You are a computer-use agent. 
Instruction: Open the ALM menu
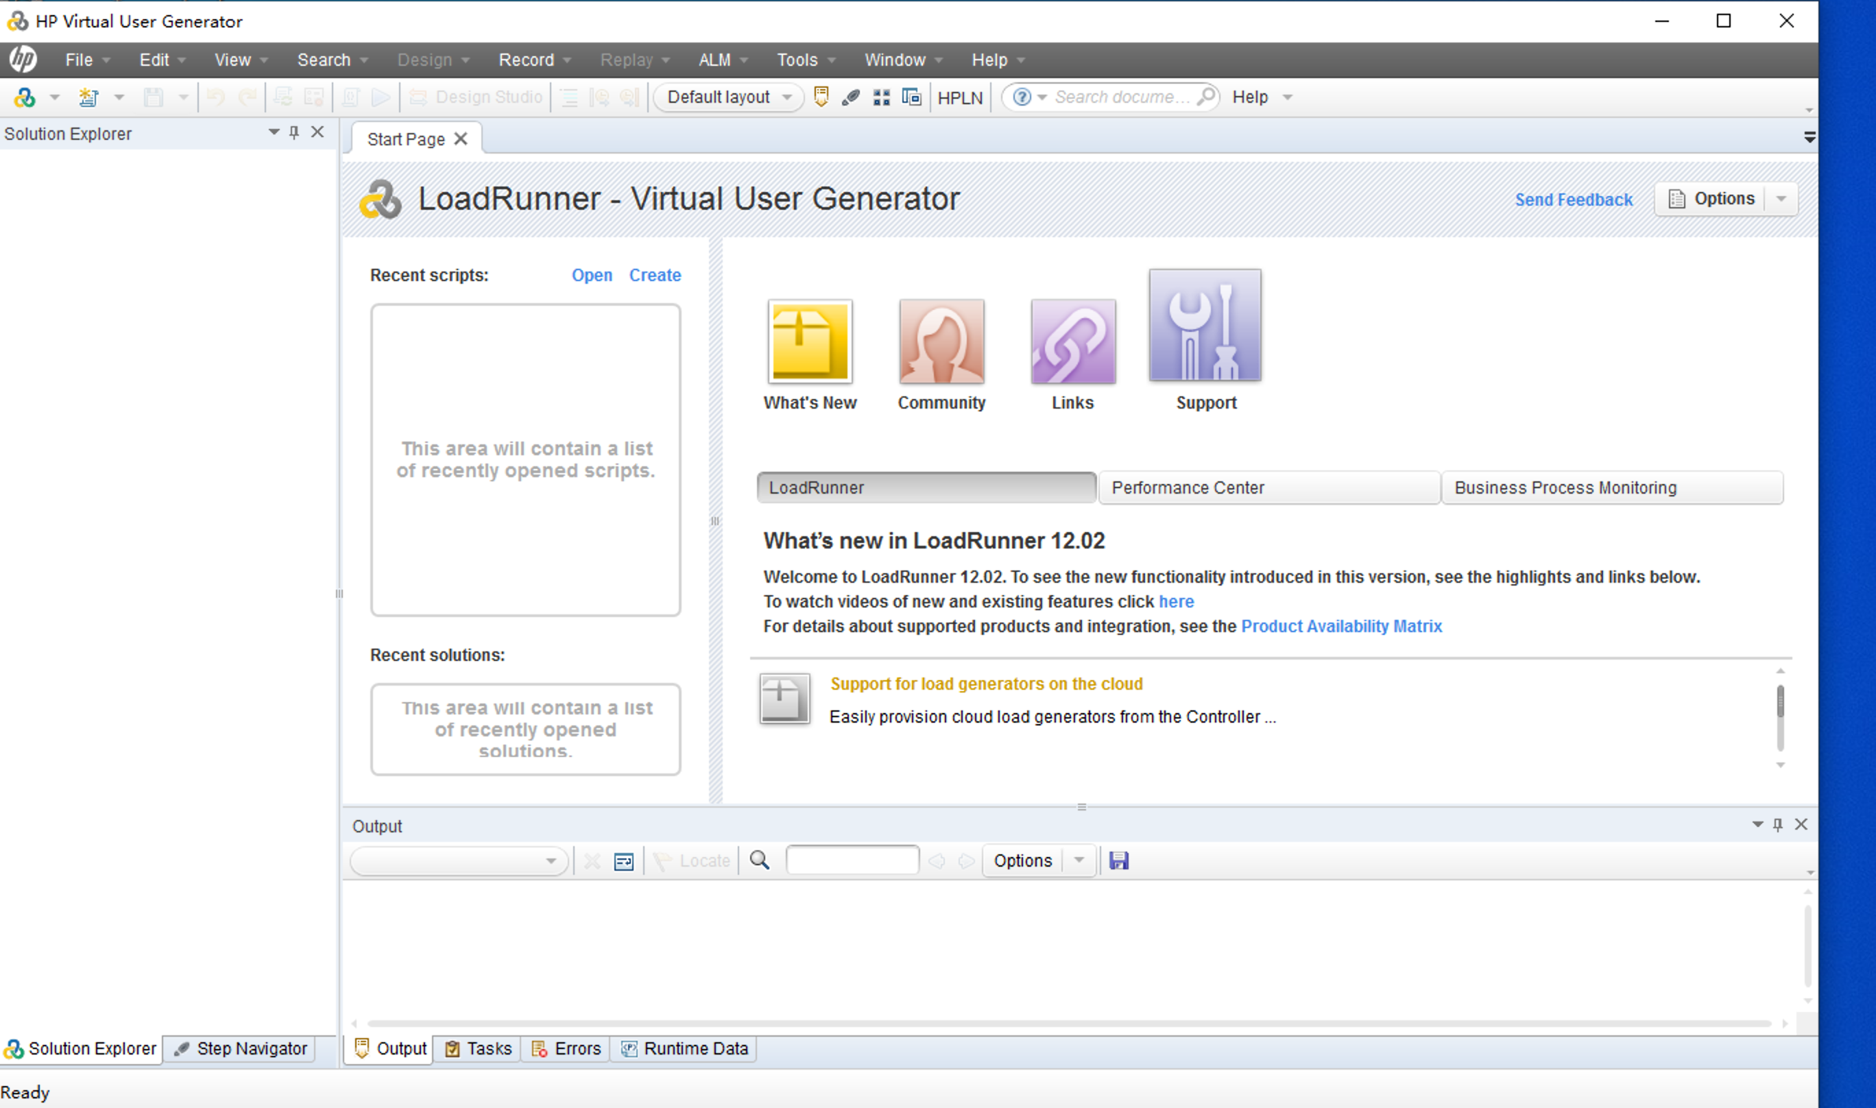point(723,60)
